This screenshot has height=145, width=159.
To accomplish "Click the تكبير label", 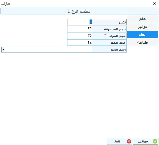I will [122, 22].
